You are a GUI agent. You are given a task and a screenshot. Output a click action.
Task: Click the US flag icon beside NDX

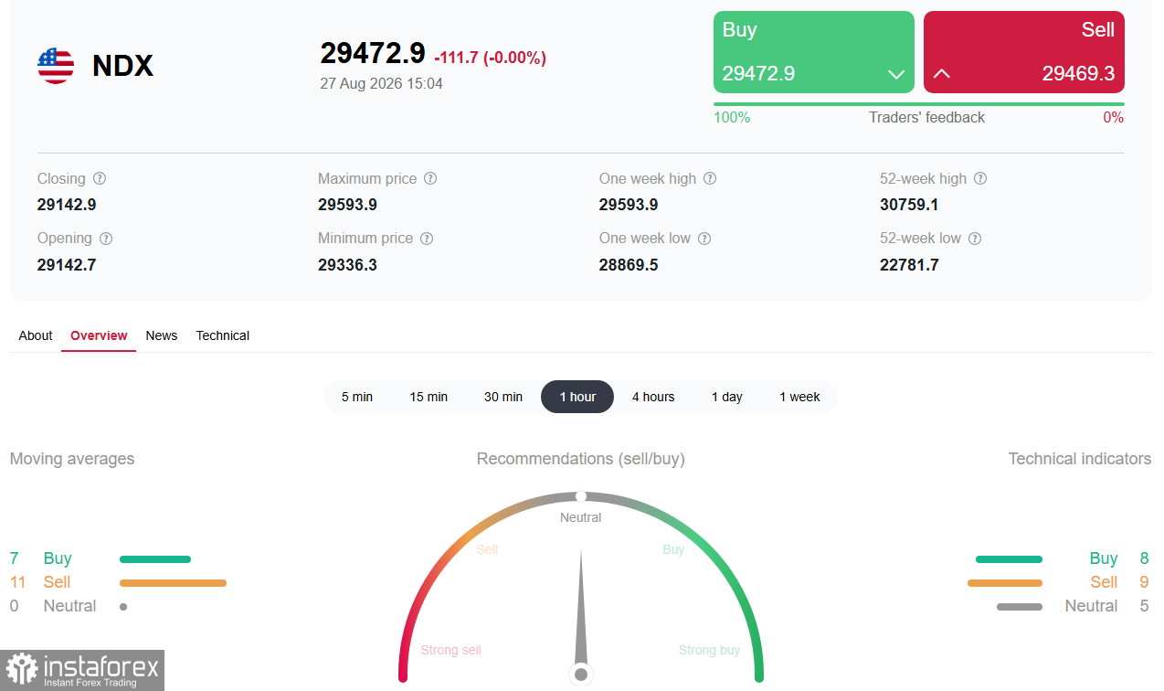(x=56, y=66)
